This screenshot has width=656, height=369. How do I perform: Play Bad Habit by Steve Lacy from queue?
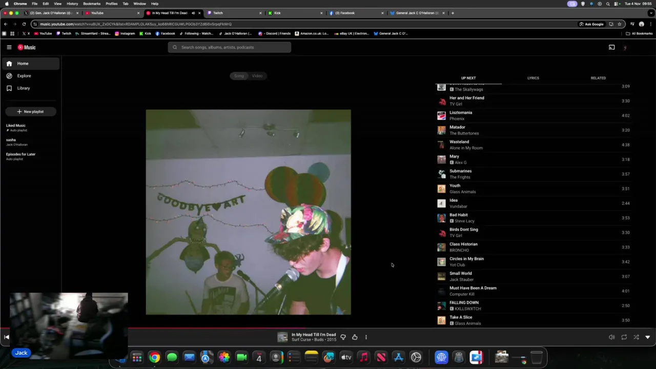[x=533, y=218]
